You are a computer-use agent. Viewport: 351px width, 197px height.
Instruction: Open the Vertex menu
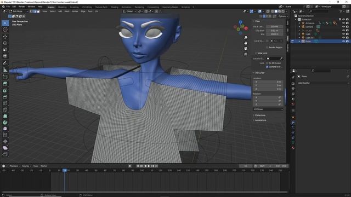(x=75, y=11)
